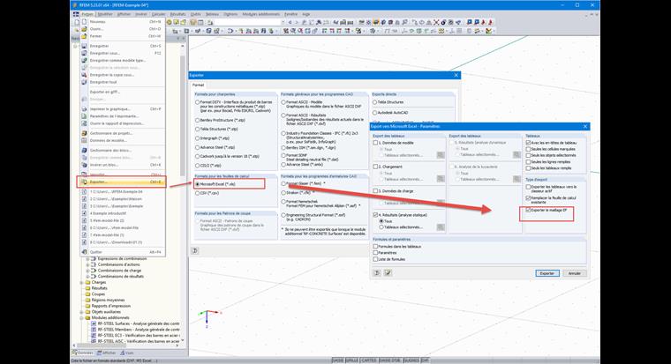
Task: Click Format tab in Exporter dialog
Action: click(198, 85)
